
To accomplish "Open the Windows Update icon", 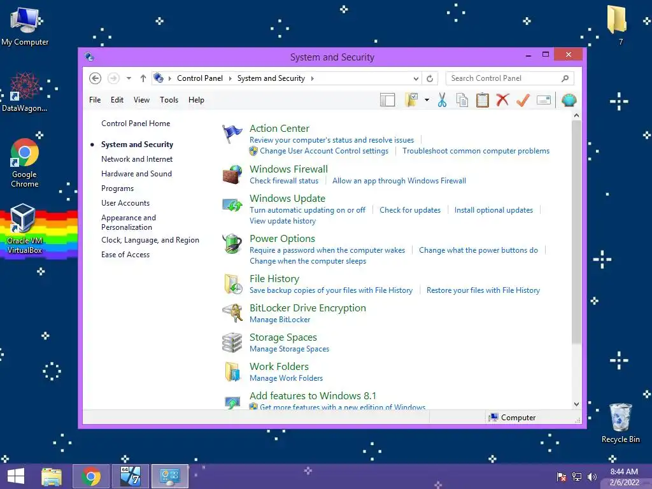I will pos(232,204).
